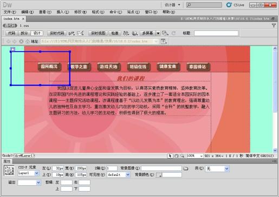Image resolution: width=279 pixels, height=197 pixels.
Task: Click the div#Layer1 tag selector
Action: click(x=24, y=155)
